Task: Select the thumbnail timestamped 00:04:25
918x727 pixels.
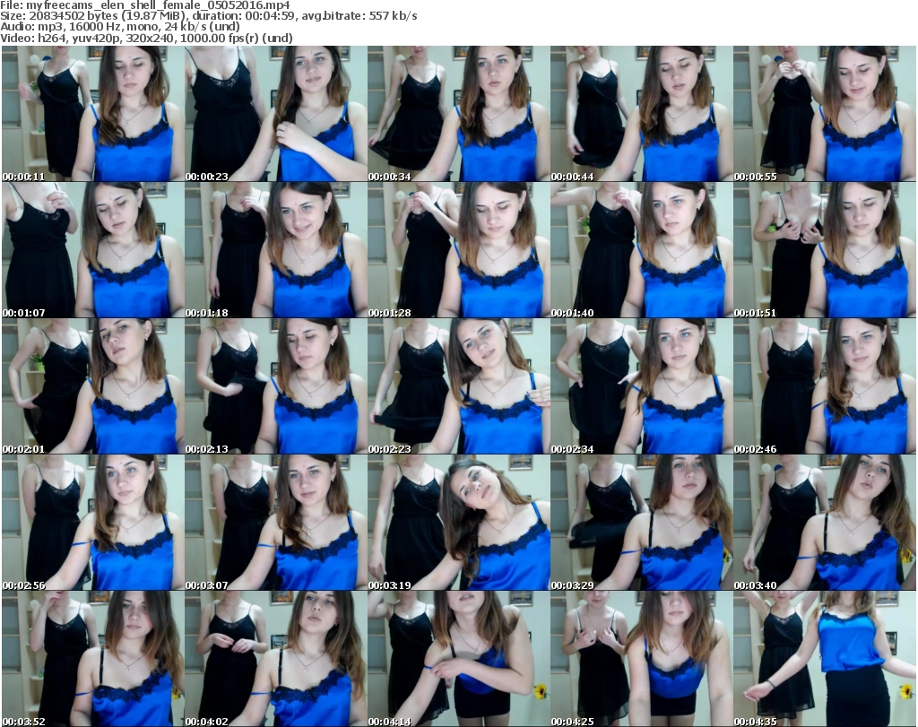Action: [642, 659]
